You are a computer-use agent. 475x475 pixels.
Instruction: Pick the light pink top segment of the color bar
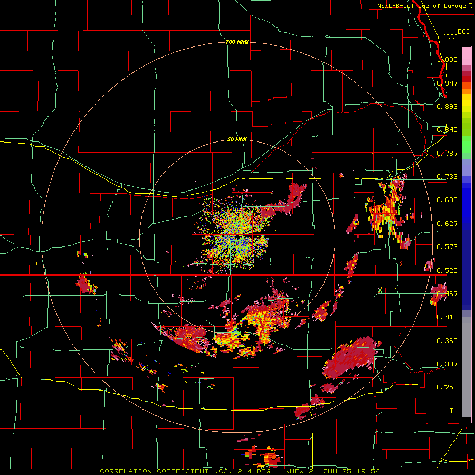click(466, 56)
